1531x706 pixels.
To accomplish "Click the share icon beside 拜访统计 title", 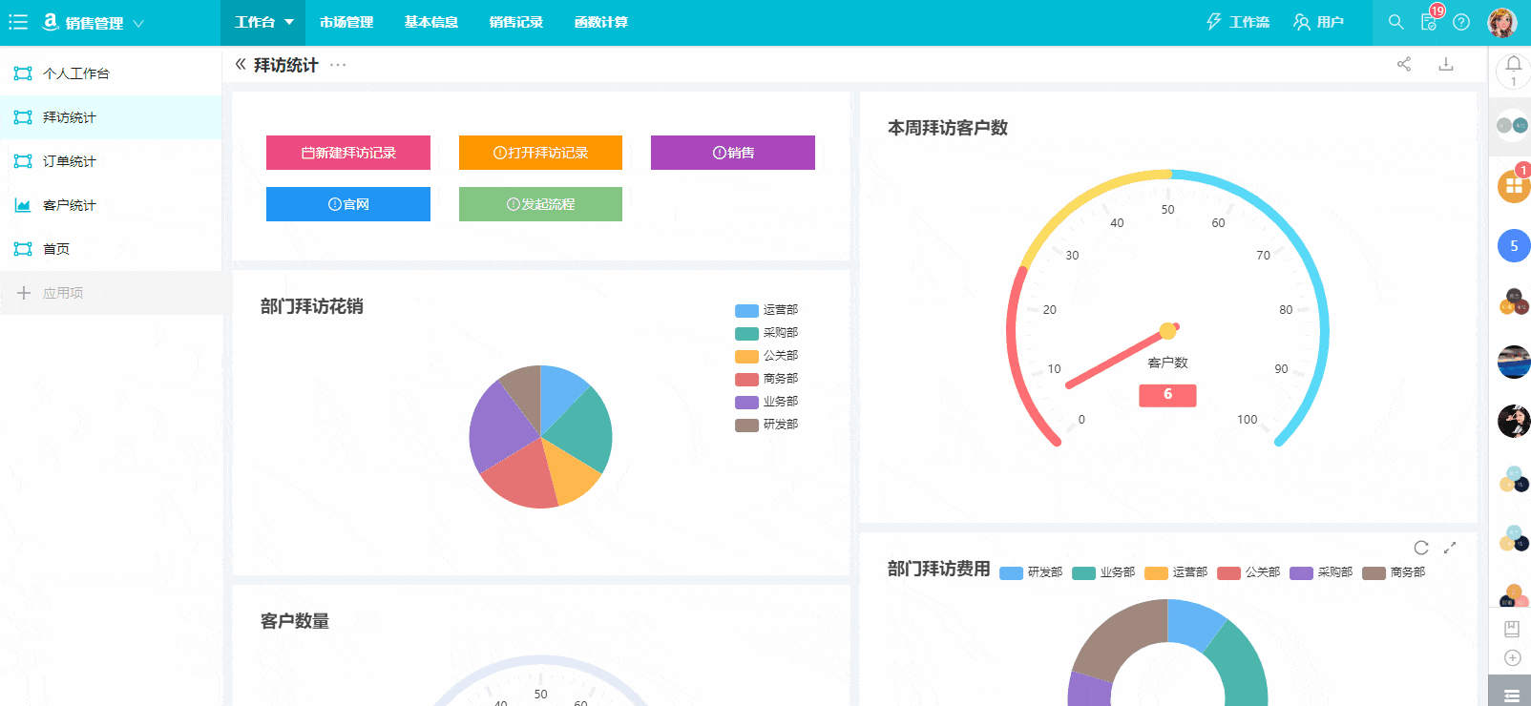I will 1404,64.
